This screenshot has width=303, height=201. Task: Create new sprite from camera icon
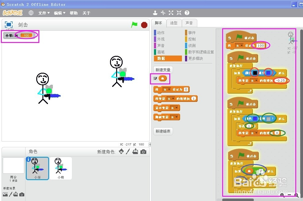[x=143, y=152]
